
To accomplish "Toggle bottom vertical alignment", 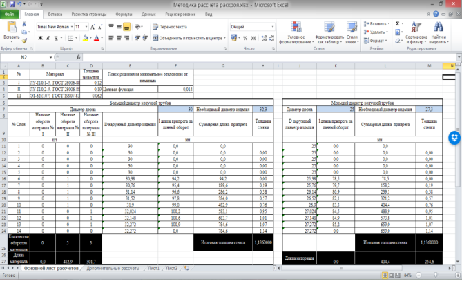I will click(126, 27).
